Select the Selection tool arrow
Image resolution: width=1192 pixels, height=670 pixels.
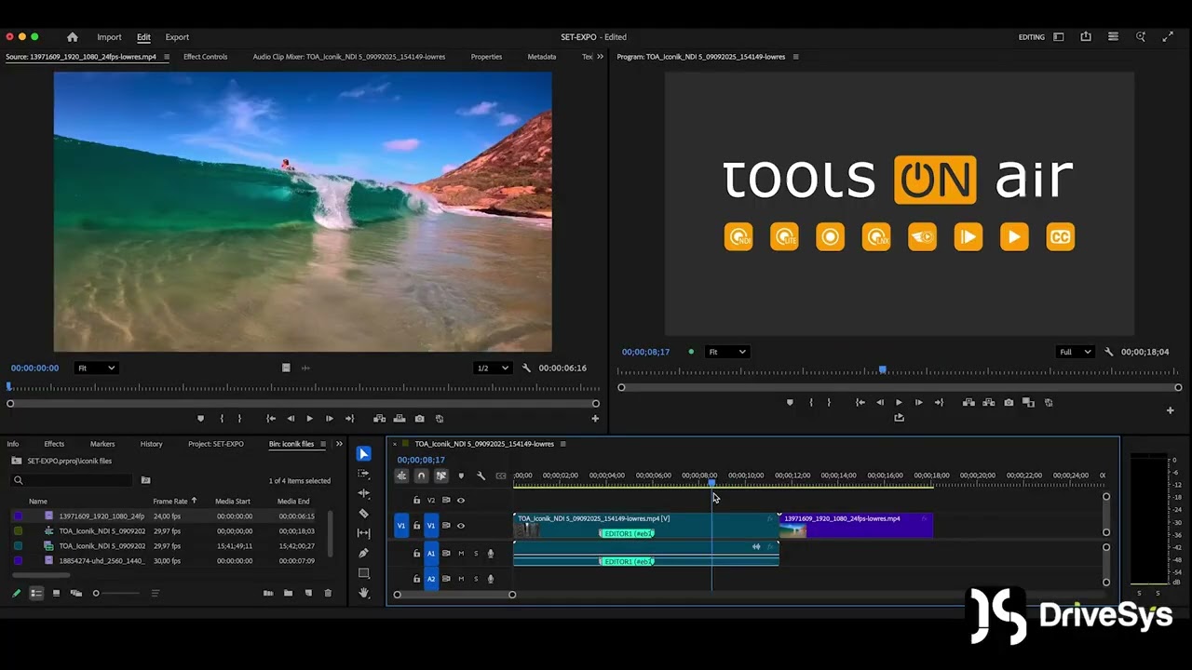pos(364,454)
